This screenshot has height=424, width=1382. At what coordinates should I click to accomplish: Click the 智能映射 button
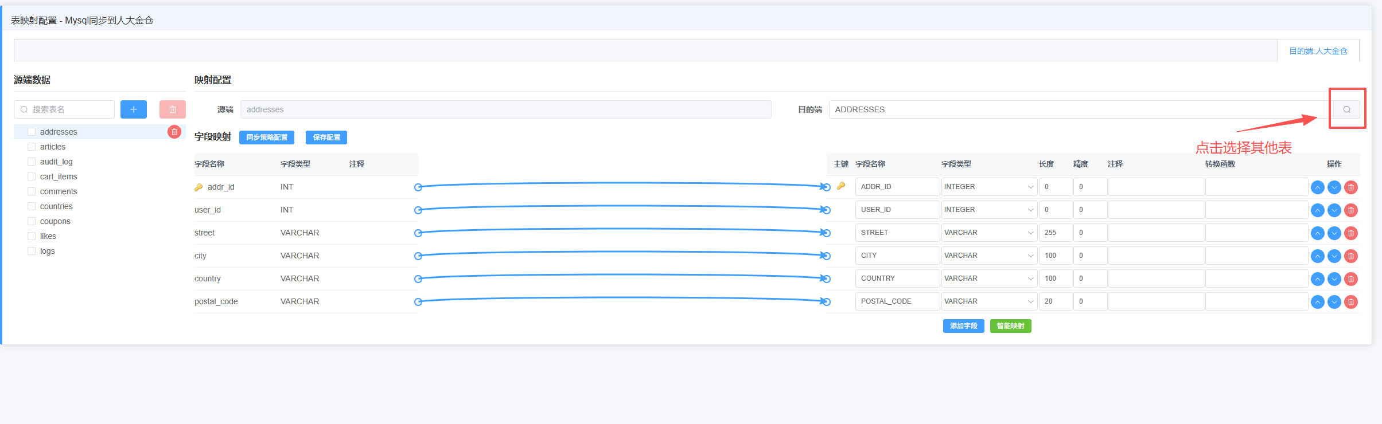(x=1011, y=326)
